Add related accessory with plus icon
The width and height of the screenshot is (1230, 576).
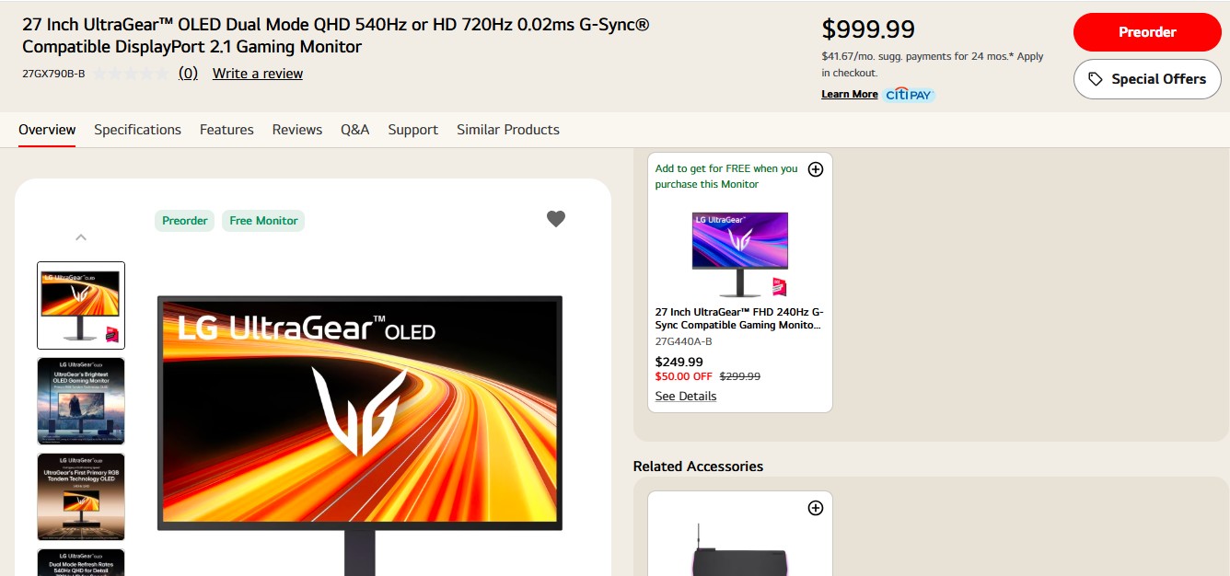tap(815, 508)
